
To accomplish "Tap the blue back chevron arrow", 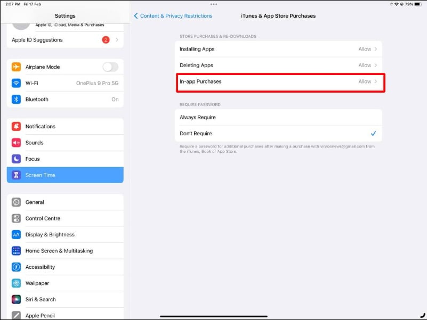I will 135,16.
